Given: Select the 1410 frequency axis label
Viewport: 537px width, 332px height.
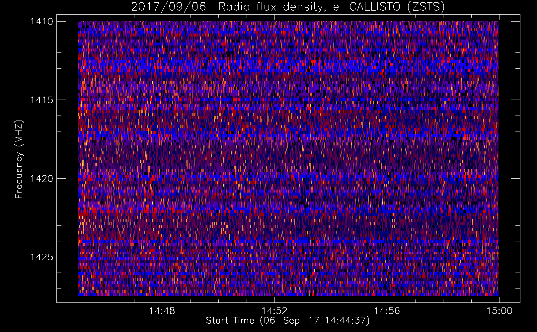Looking at the screenshot, I should [41, 22].
